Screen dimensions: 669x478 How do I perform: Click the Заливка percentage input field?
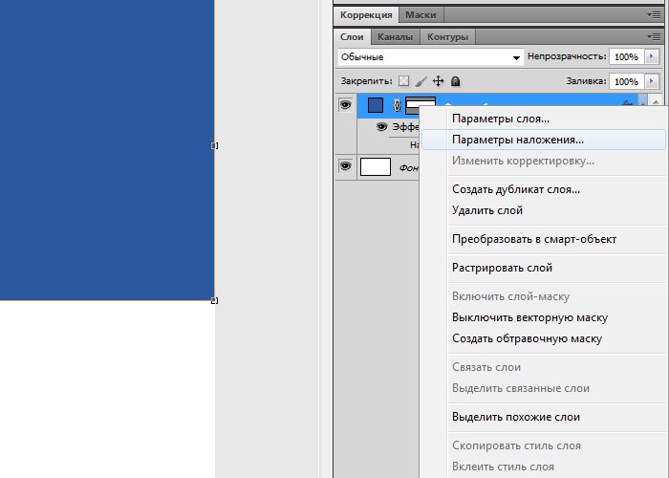tap(626, 82)
